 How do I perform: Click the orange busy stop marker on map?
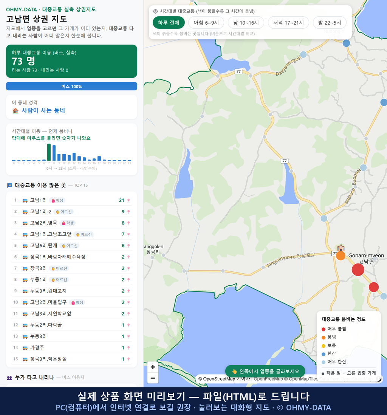point(341,256)
